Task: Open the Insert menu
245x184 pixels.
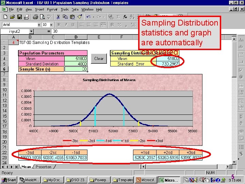Action: [x=39, y=10]
